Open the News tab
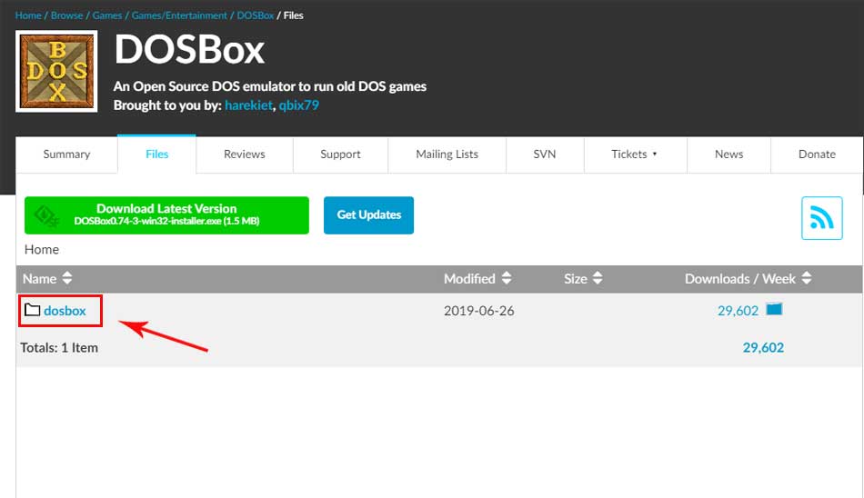This screenshot has height=498, width=864. point(728,154)
